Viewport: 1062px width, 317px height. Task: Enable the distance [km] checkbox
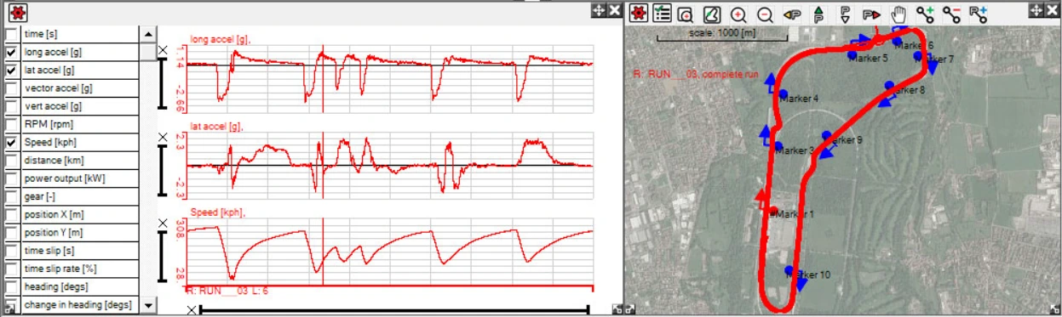11,160
